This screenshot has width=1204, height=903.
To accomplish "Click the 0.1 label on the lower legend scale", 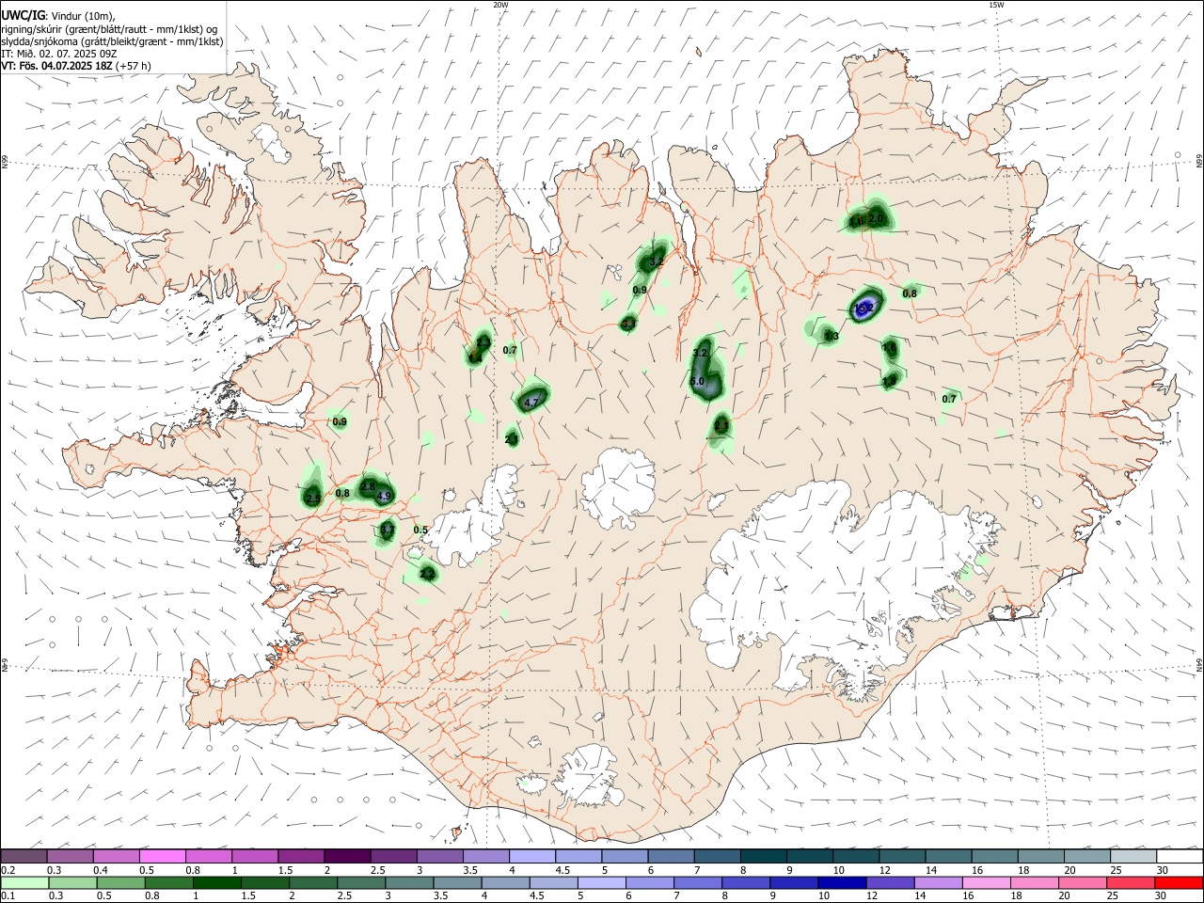I will [9, 896].
